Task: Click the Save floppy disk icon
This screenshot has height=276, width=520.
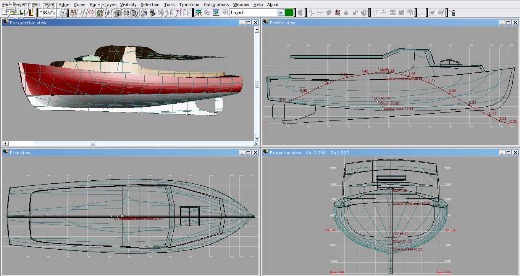Action: [22, 13]
